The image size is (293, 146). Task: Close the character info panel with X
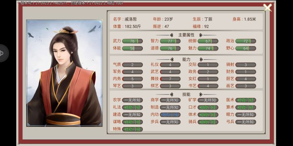click(x=267, y=8)
